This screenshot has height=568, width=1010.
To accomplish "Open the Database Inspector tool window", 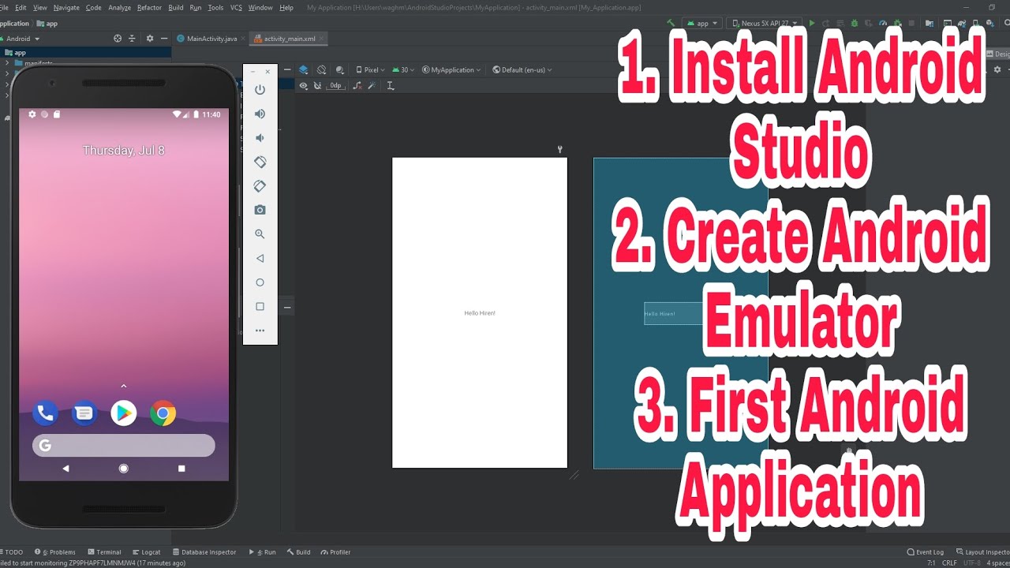I will pyautogui.click(x=204, y=552).
